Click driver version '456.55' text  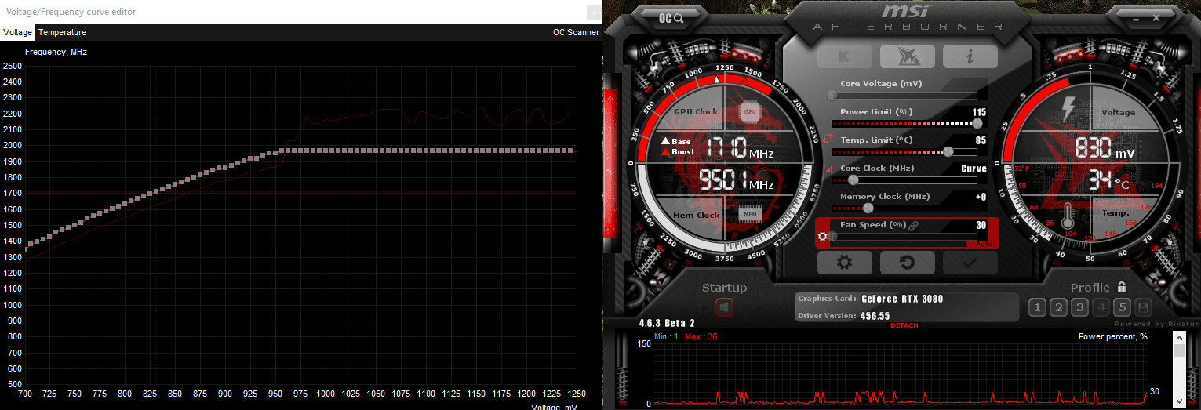tap(875, 316)
